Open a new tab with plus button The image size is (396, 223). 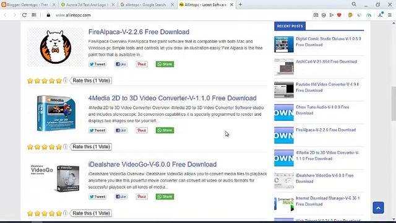240,4
